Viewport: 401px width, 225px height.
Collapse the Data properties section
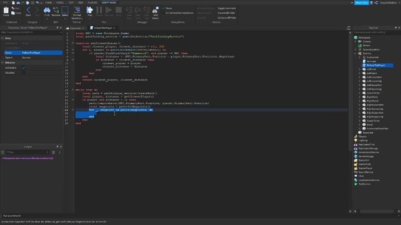(x=3, y=38)
